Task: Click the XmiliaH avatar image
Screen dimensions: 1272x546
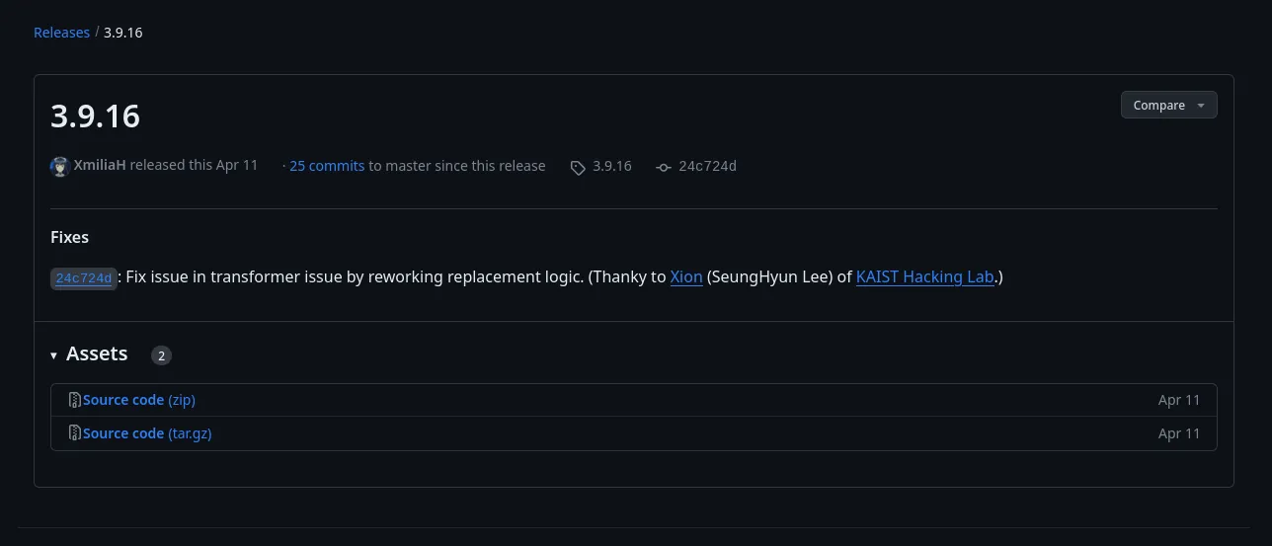Action: pyautogui.click(x=60, y=166)
